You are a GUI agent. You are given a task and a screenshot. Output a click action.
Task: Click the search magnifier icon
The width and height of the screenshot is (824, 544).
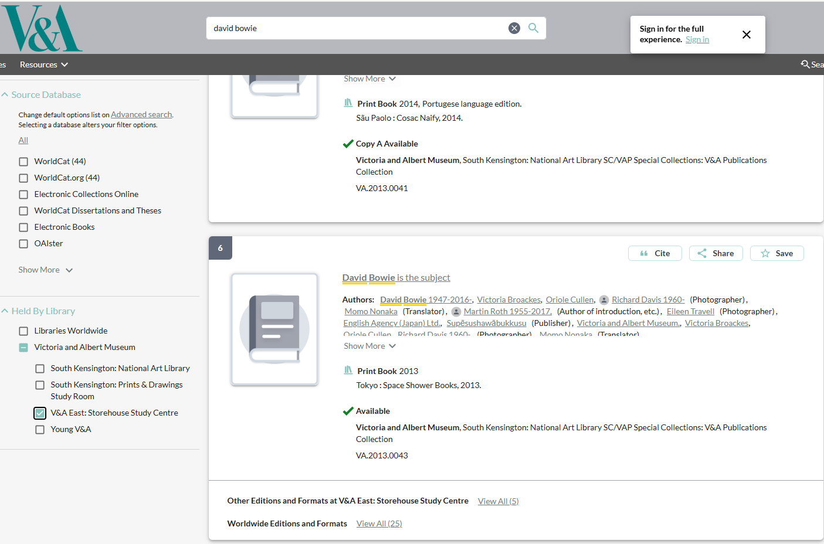coord(533,28)
